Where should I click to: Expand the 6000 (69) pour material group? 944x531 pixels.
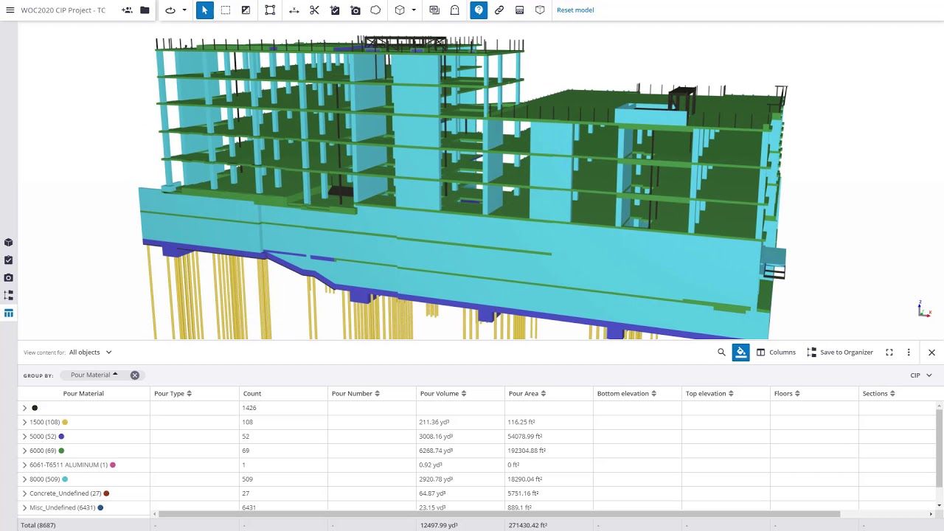coord(24,451)
